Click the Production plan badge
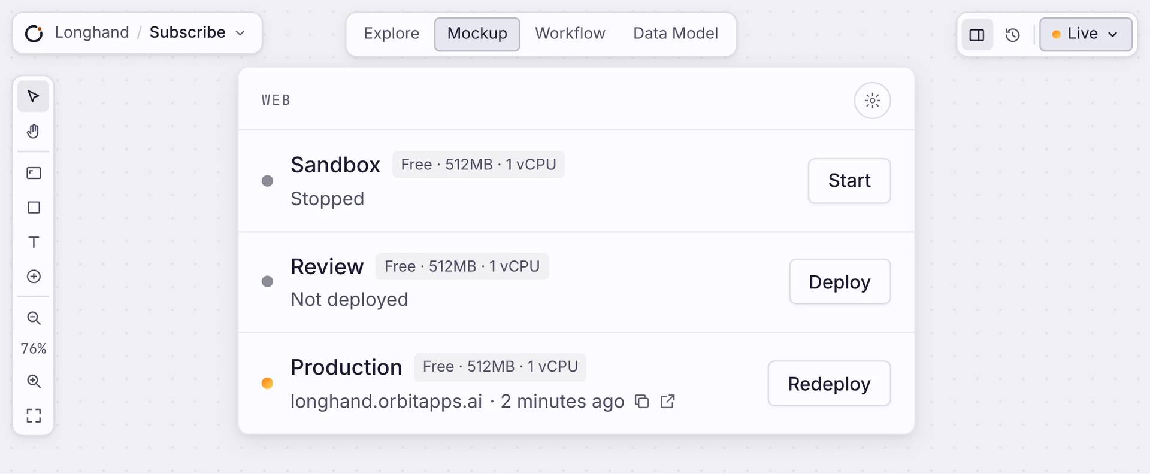 (500, 367)
